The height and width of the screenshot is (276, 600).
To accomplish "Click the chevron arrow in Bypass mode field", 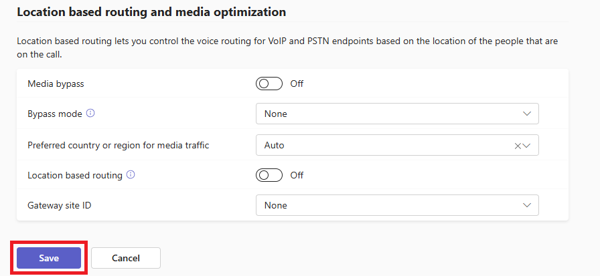I will [x=526, y=114].
